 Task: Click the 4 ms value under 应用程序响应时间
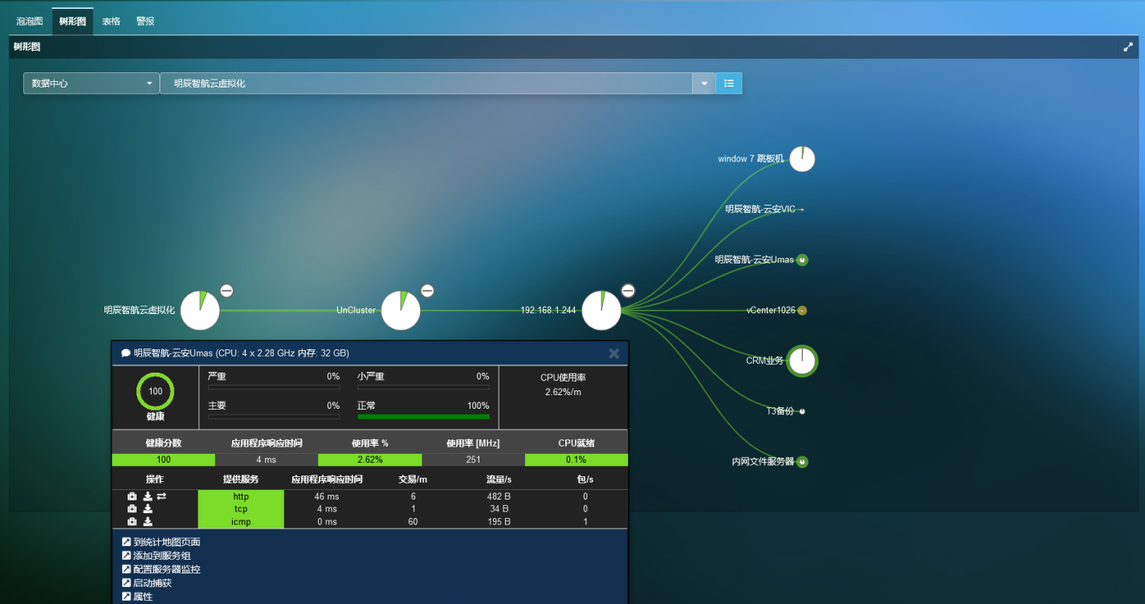point(267,460)
